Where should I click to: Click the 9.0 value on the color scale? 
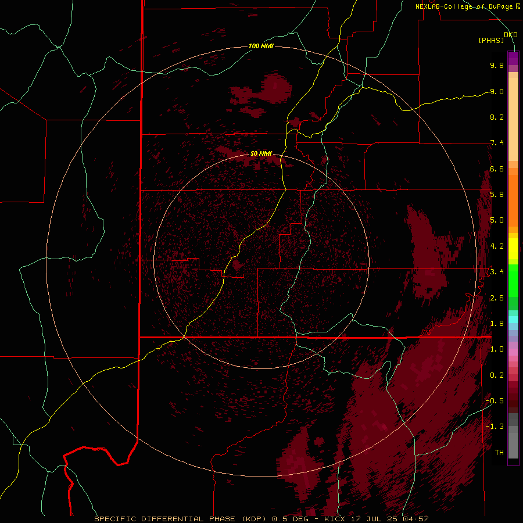(497, 91)
